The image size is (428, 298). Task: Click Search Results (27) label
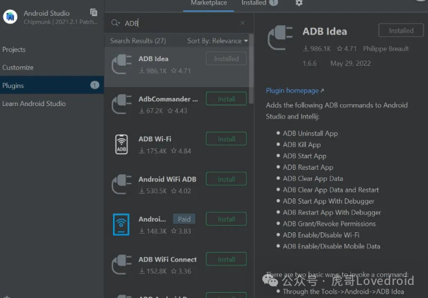[138, 41]
